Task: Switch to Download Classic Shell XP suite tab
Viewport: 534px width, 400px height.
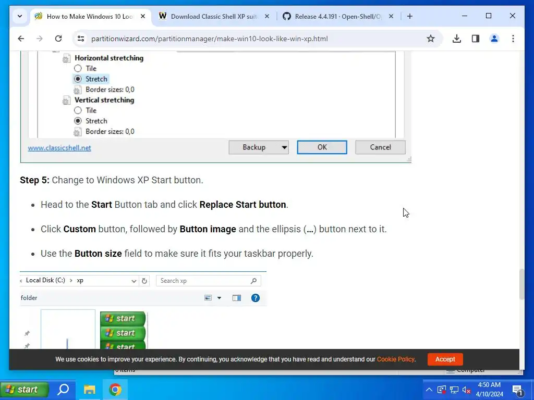Action: (x=213, y=16)
